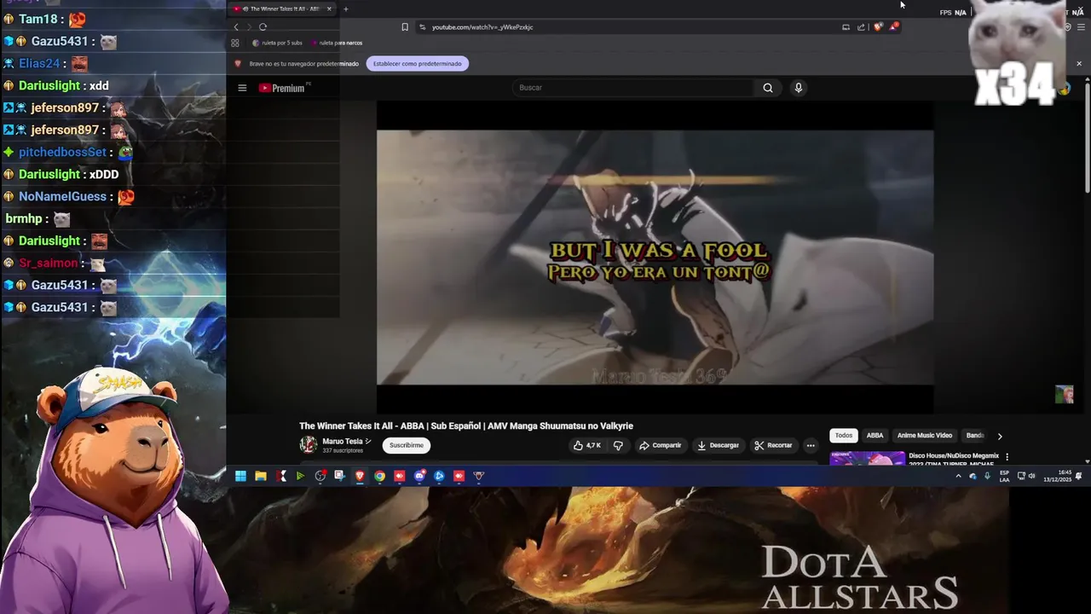1091x614 pixels.
Task: Focus the Buscar search field
Action: click(635, 88)
